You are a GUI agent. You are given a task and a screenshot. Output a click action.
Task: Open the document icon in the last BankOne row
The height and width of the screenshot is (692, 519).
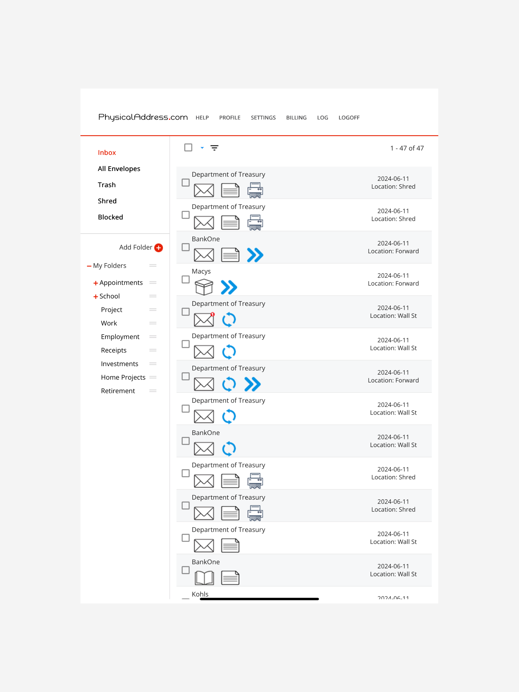pos(230,578)
